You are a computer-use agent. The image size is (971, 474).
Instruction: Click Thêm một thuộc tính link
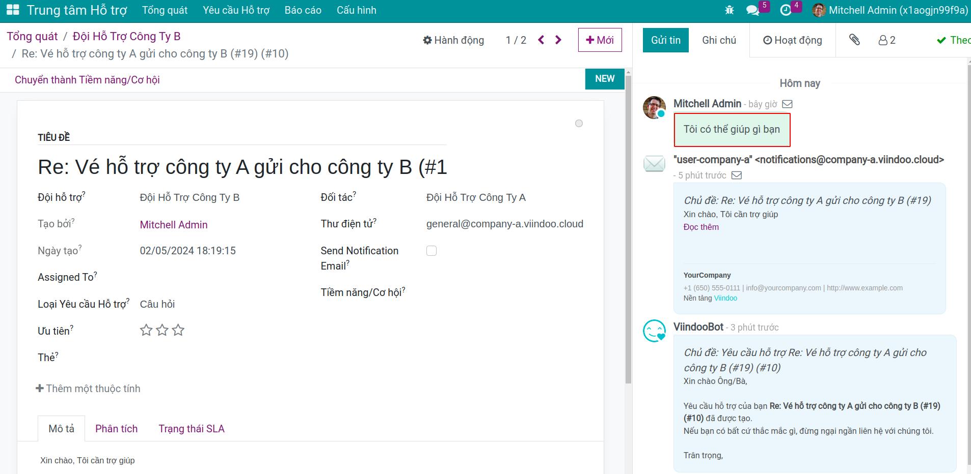(88, 389)
